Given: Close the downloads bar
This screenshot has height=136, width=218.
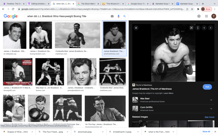Looking at the screenshot, I should (215, 132).
